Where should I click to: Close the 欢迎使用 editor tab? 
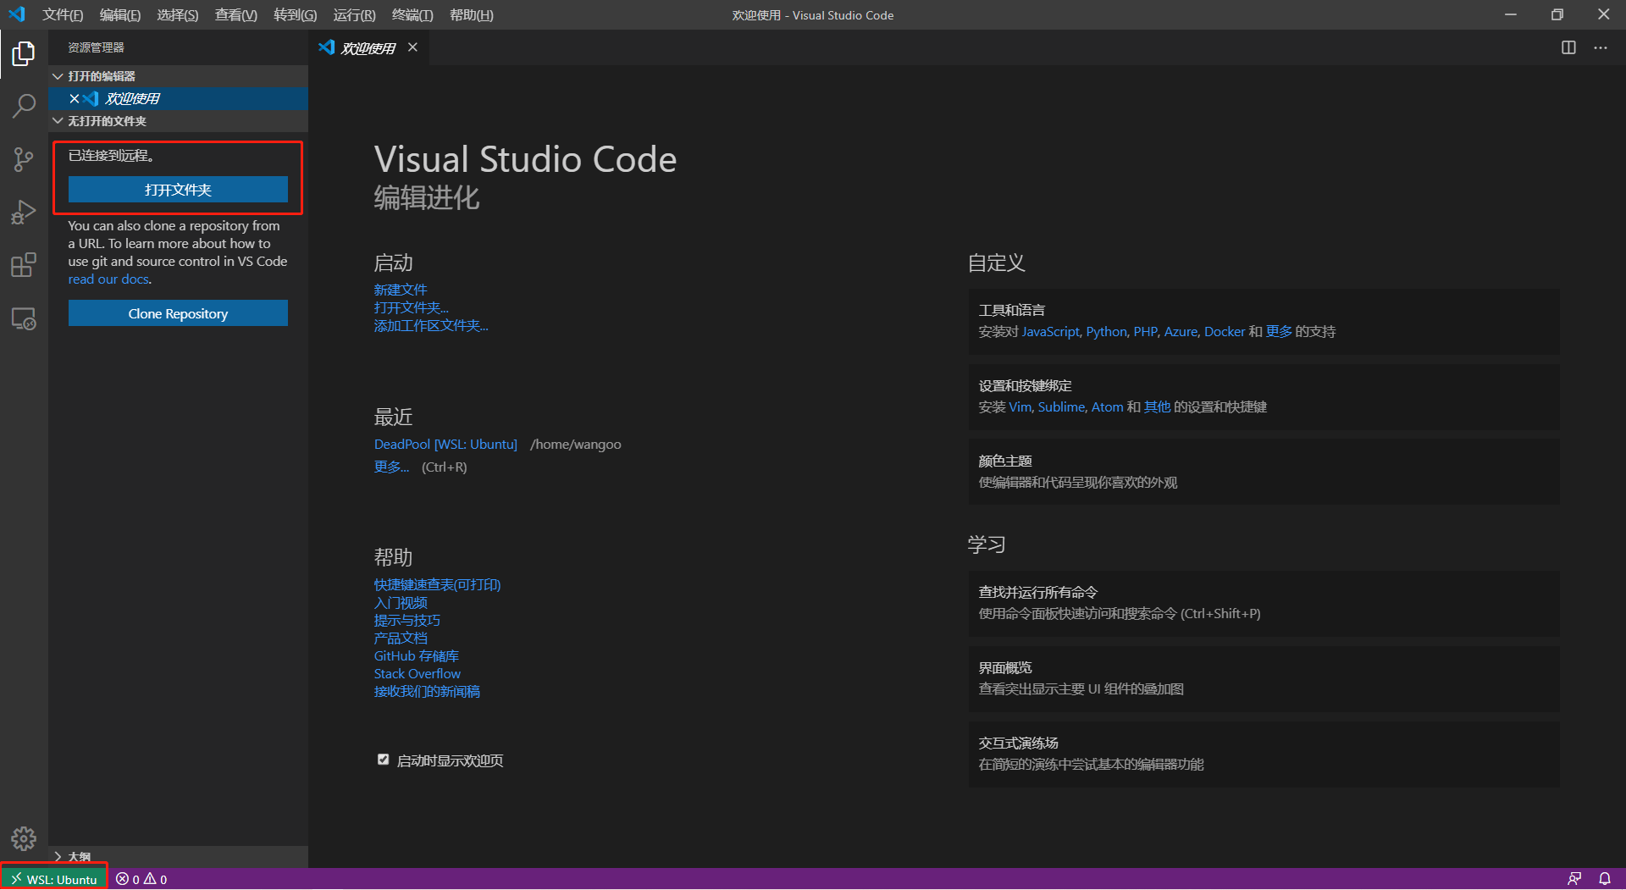click(x=412, y=47)
